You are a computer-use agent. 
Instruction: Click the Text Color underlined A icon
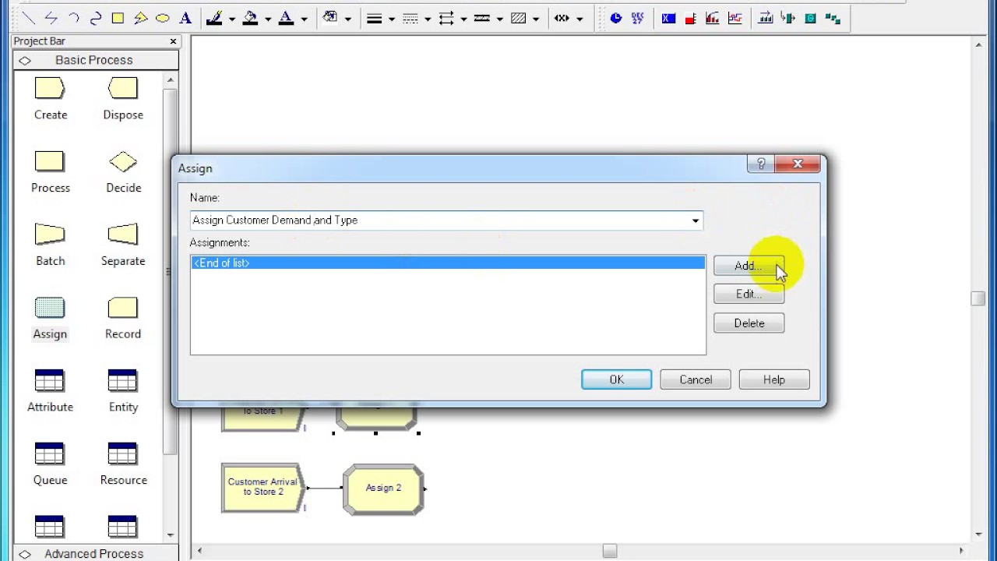(286, 18)
